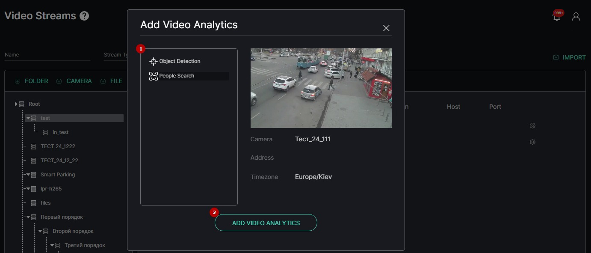The height and width of the screenshot is (253, 591).
Task: Select the test folder in the tree
Action: (74, 118)
